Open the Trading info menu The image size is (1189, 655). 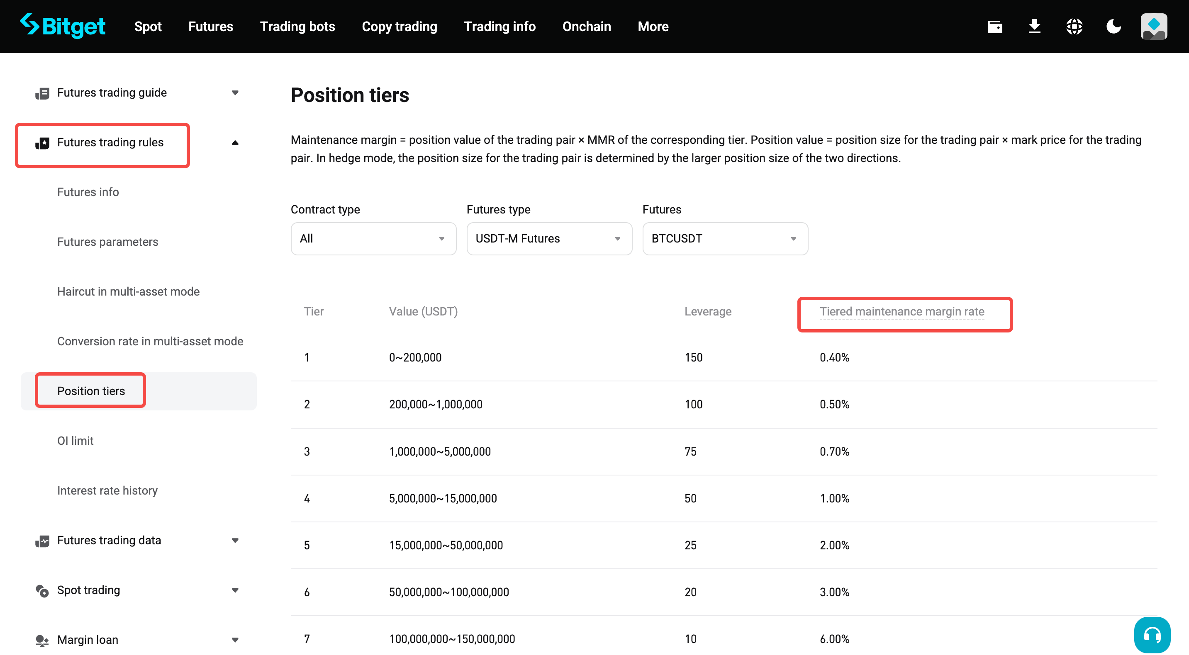[x=500, y=26]
